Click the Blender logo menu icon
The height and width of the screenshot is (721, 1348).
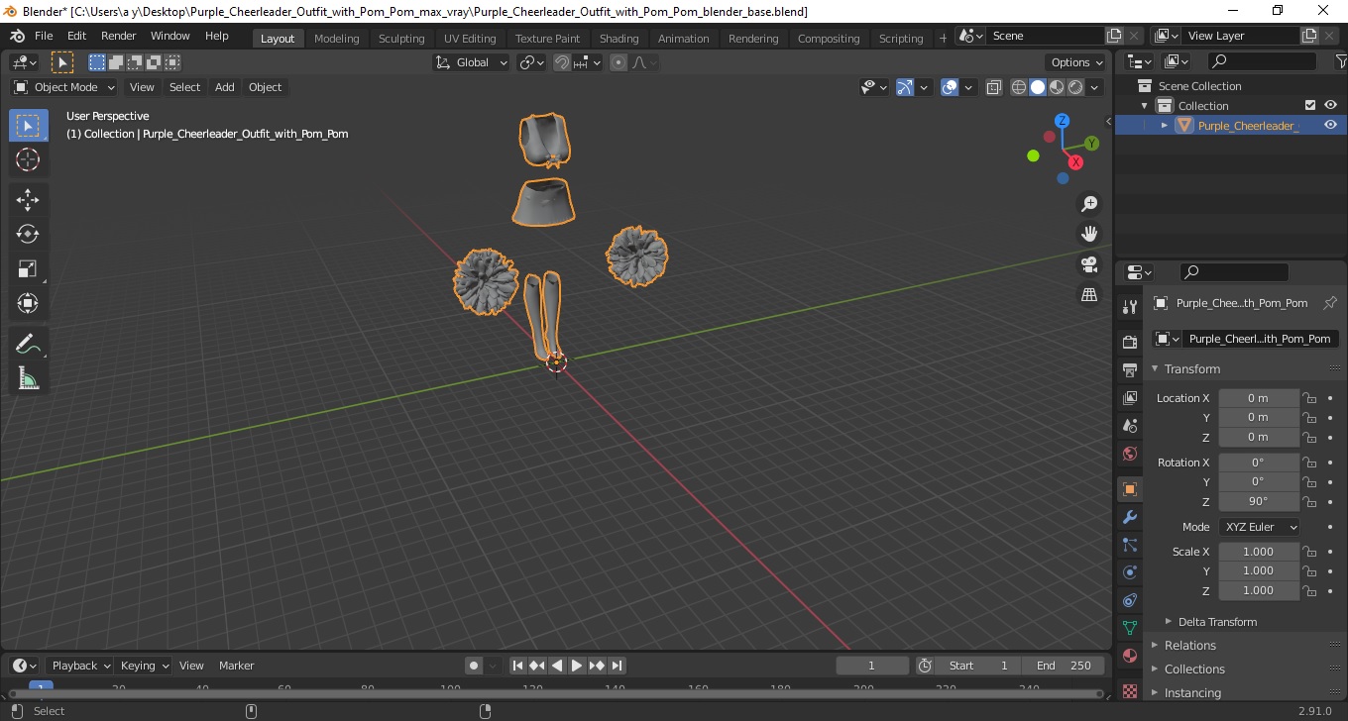coord(17,36)
